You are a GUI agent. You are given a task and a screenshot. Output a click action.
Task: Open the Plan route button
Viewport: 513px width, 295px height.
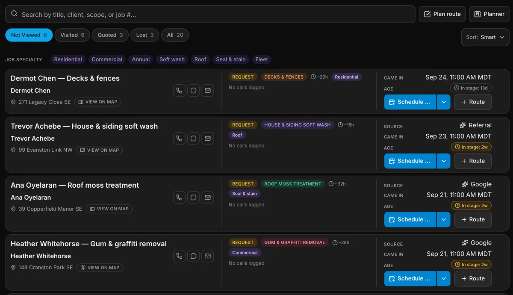click(442, 14)
